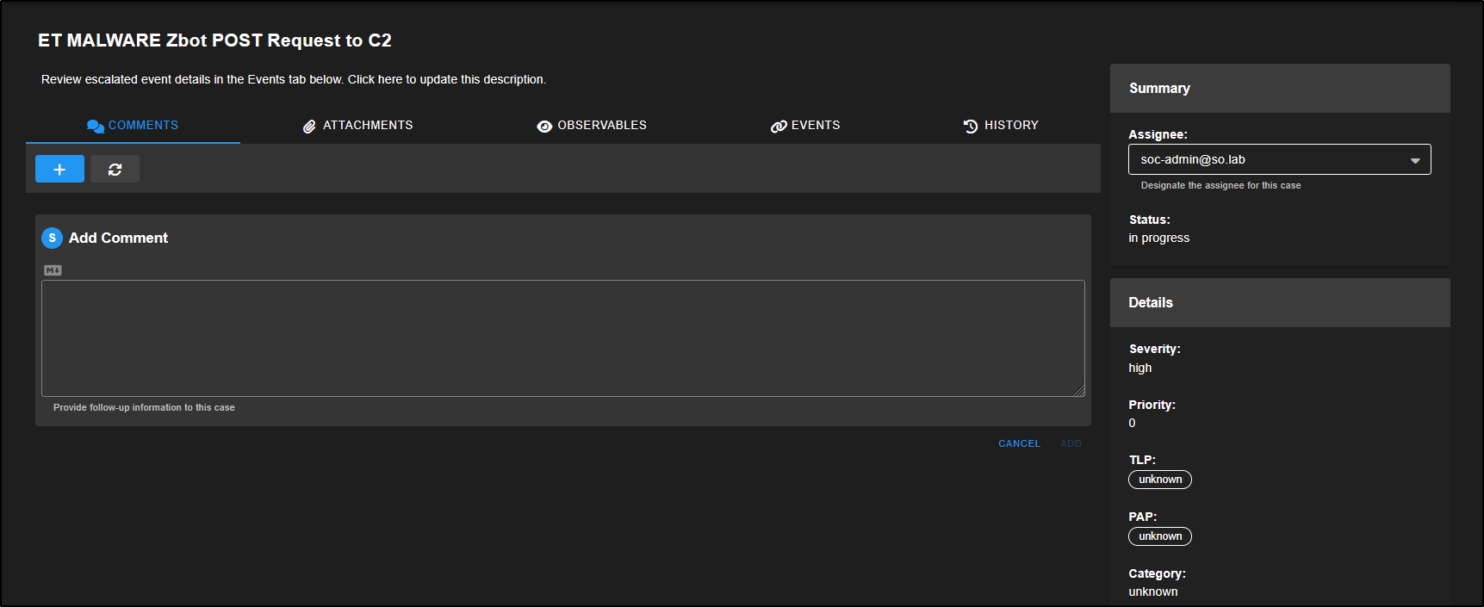Click the clock icon on the History tab
1484x607 pixels.
971,127
